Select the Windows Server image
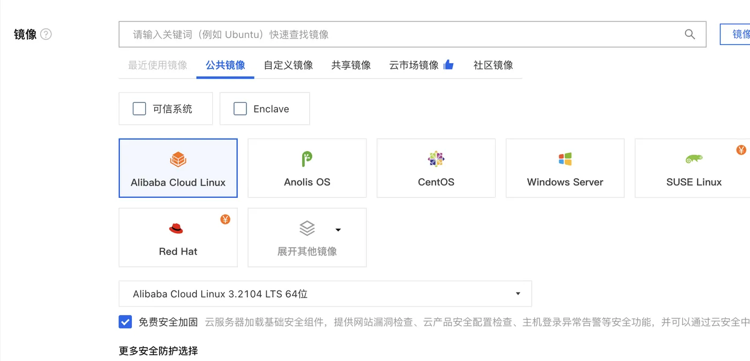750x361 pixels. click(565, 168)
